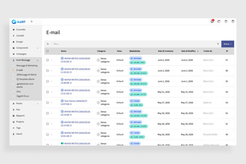Open the notifications bell icon

(x=212, y=21)
